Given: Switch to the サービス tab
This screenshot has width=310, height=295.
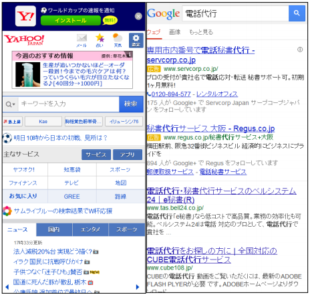Looking at the screenshot, I should click(x=96, y=155).
